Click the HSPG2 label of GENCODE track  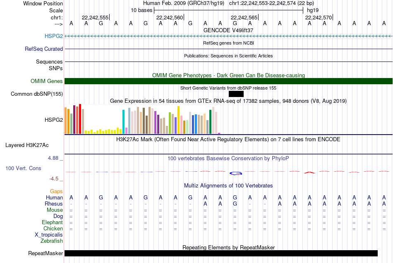(54, 36)
